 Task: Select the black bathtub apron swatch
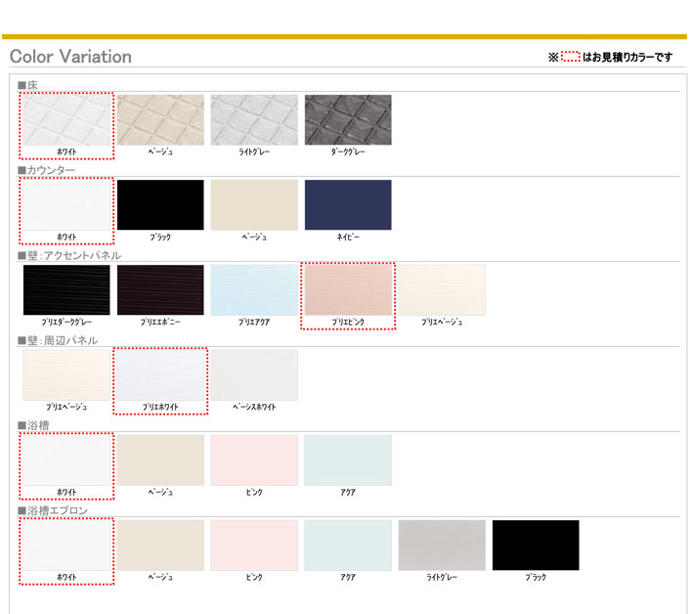click(x=536, y=545)
